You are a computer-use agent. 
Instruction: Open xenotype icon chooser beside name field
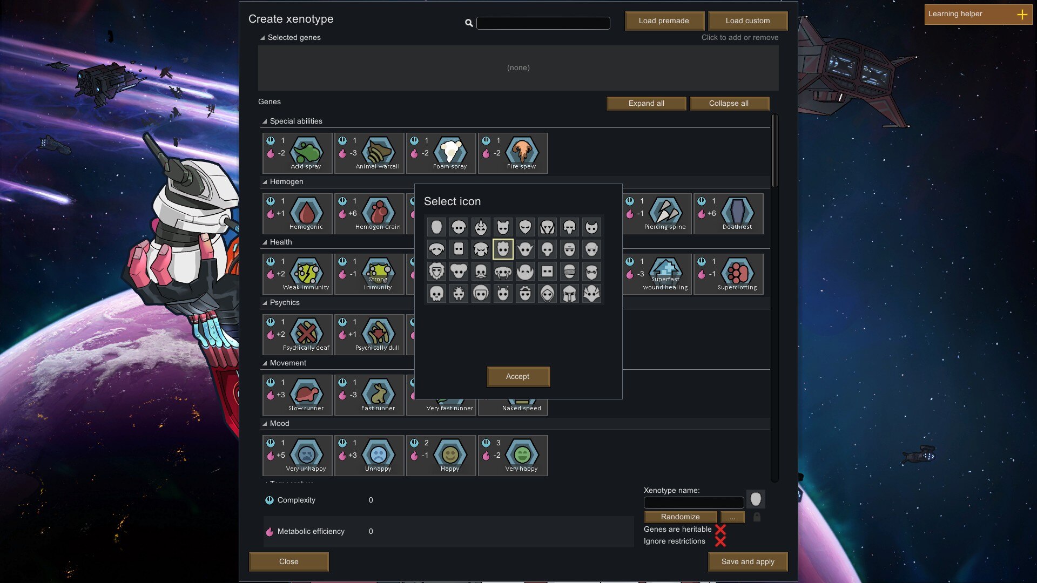(756, 499)
